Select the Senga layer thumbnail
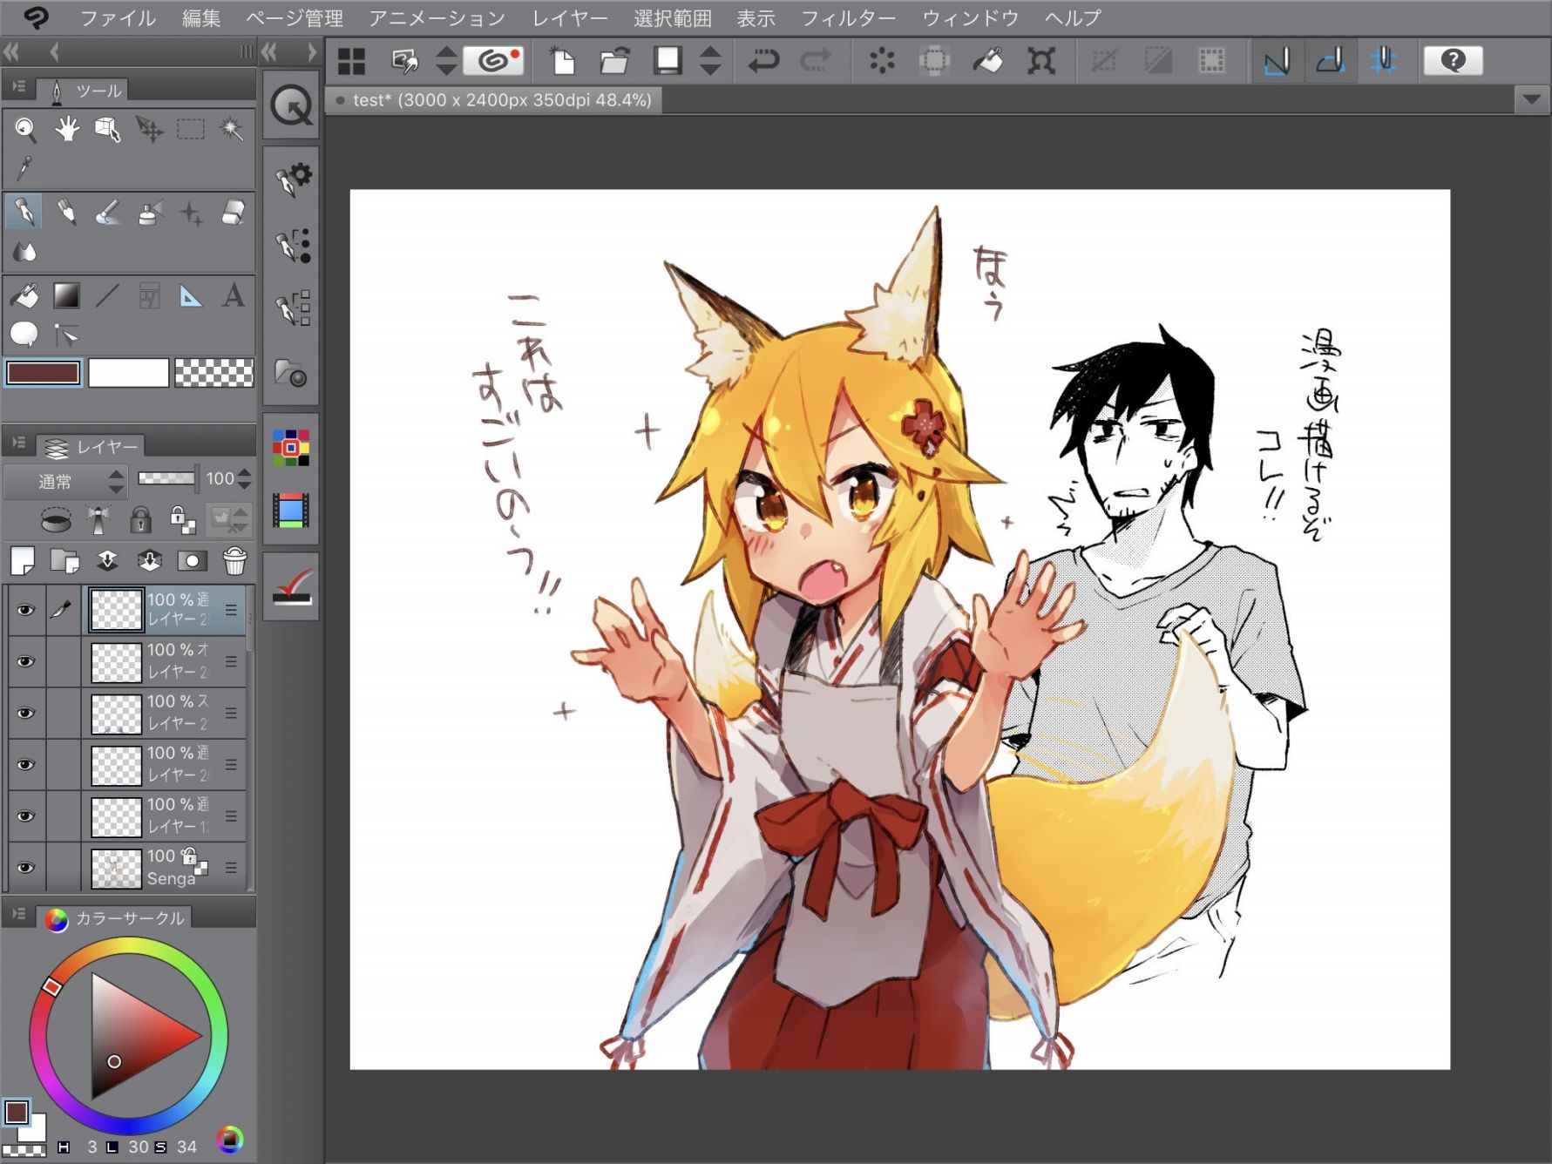 116,868
